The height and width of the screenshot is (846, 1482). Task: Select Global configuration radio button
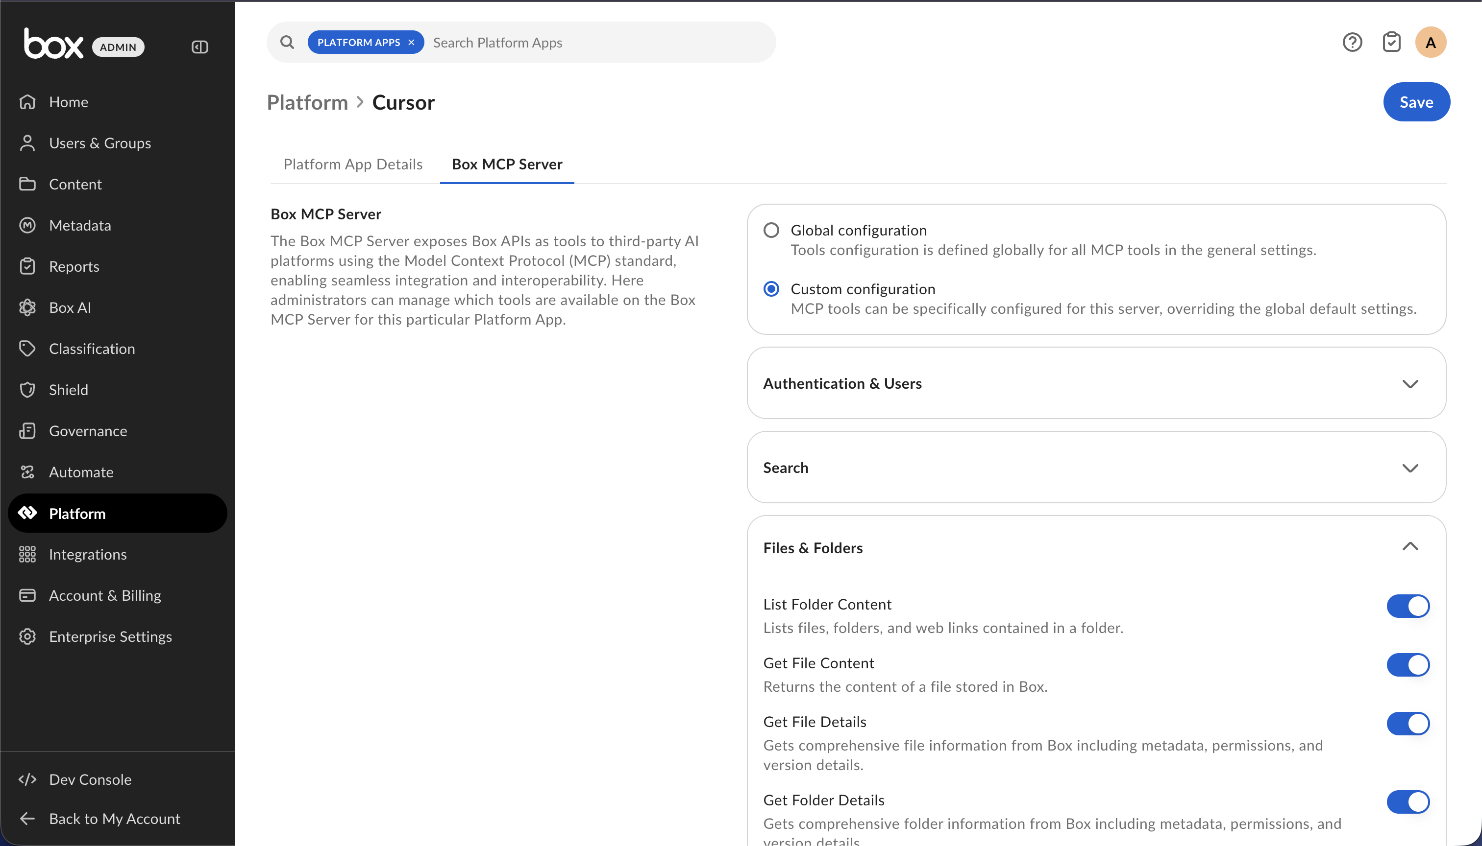(771, 231)
